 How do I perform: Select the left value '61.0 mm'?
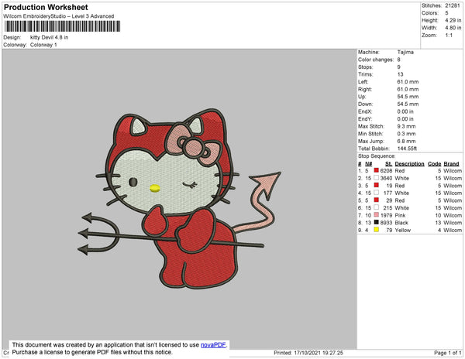(408, 82)
